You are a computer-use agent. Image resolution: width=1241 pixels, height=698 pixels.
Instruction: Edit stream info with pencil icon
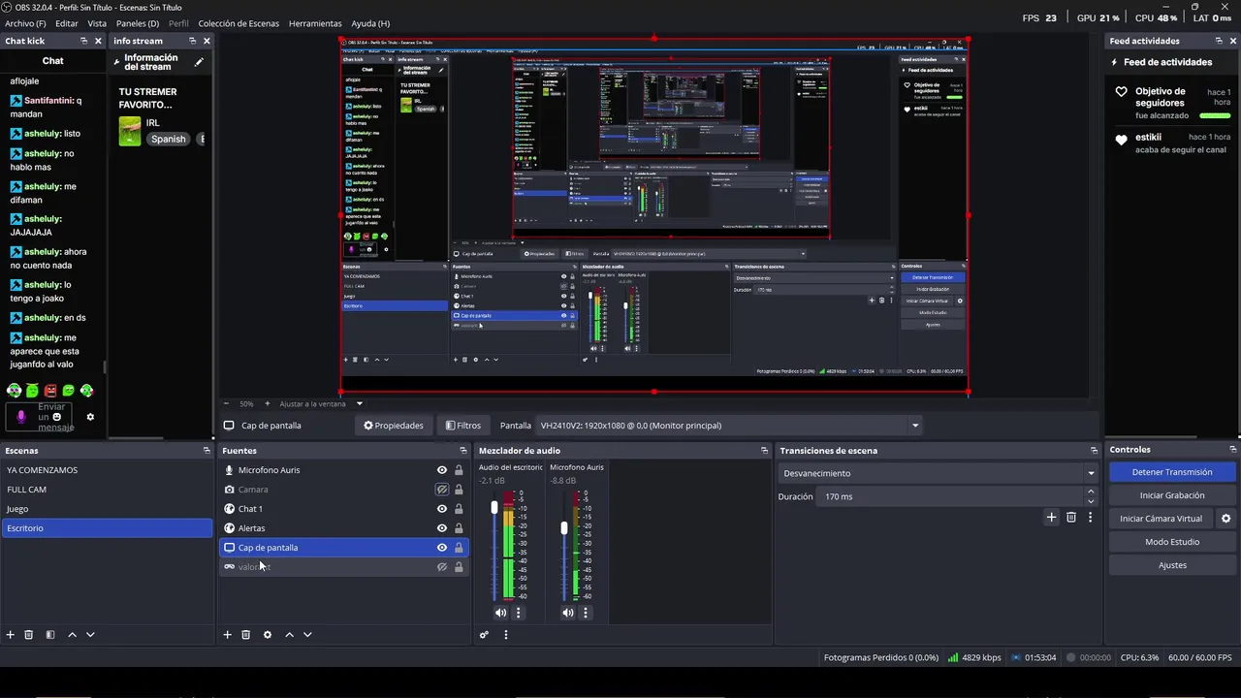[199, 62]
